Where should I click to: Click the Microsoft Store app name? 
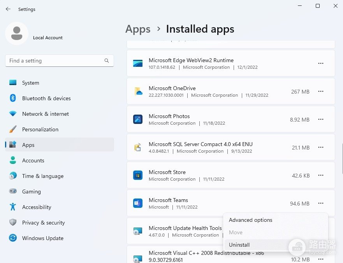coord(167,172)
